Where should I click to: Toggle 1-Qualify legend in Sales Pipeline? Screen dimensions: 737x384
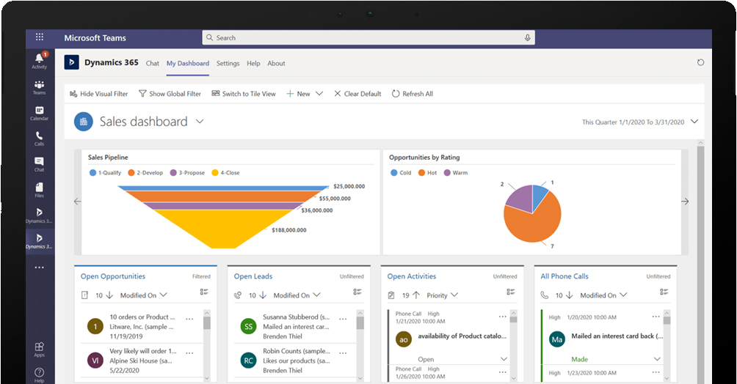click(105, 173)
